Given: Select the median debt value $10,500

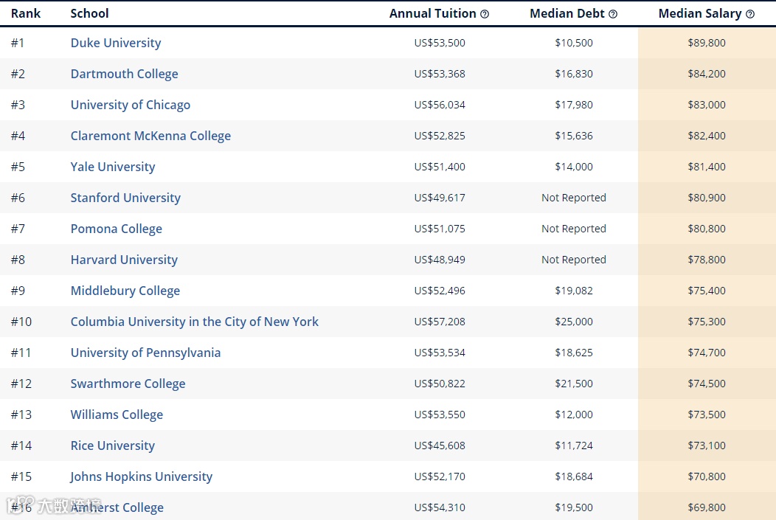Looking at the screenshot, I should pos(574,43).
